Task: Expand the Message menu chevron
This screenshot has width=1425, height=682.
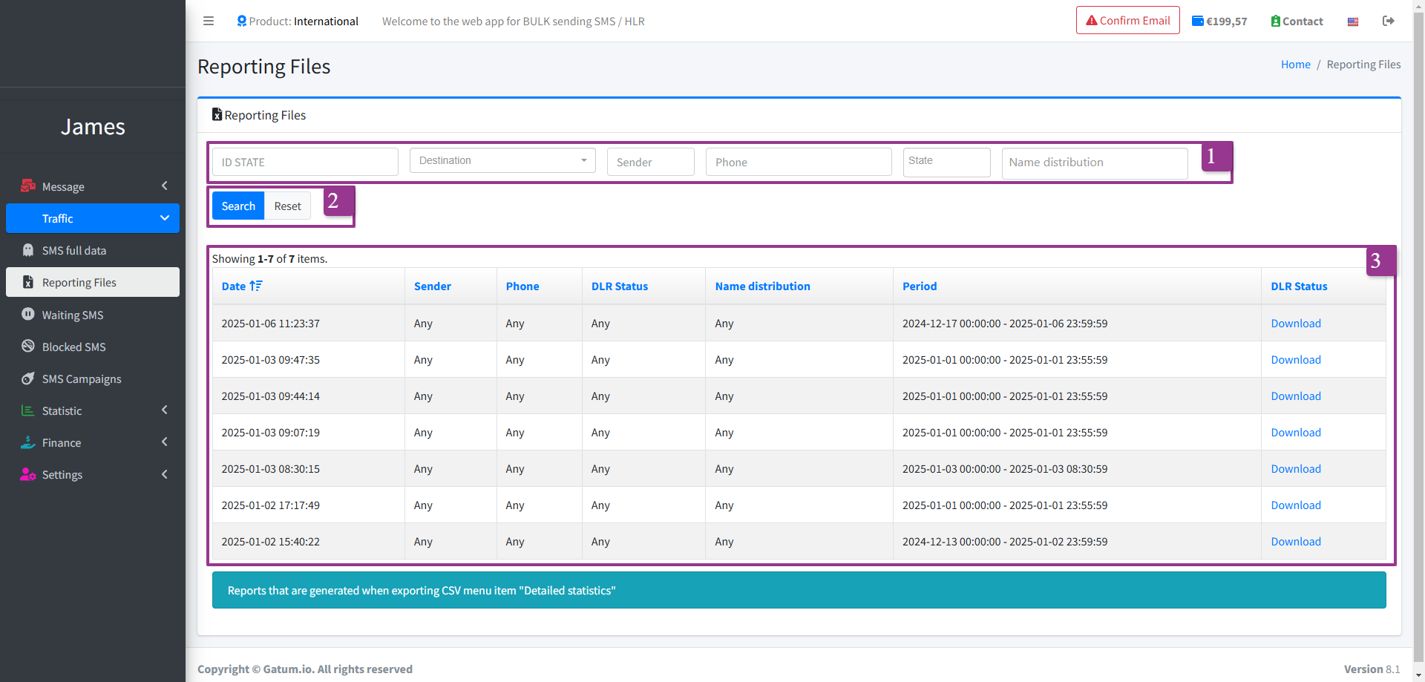Action: click(165, 186)
